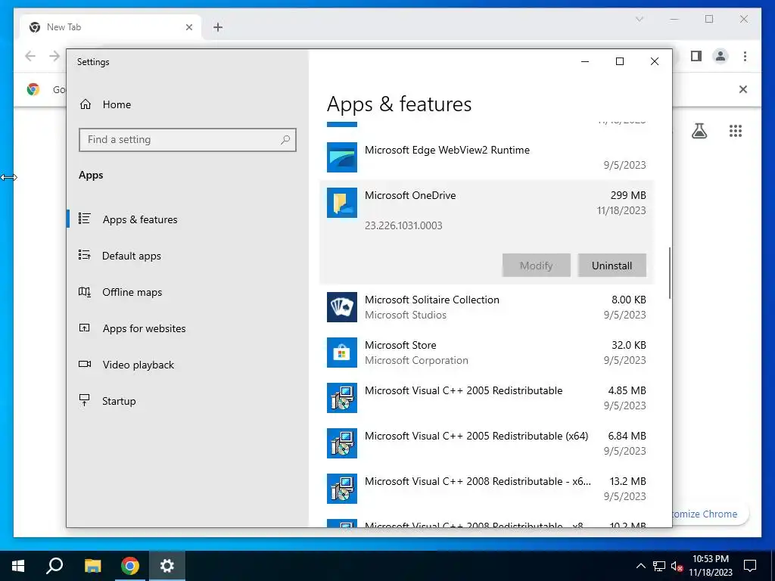This screenshot has width=775, height=581.
Task: Click the Visual C++ 2005 Redistributable (x64) icon
Action: (341, 443)
